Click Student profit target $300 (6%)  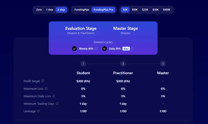pos(83,81)
